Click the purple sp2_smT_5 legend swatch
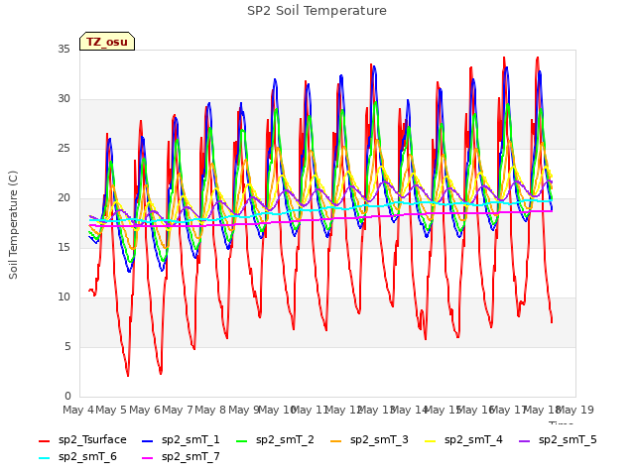The width and height of the screenshot is (635, 476). pos(525,440)
